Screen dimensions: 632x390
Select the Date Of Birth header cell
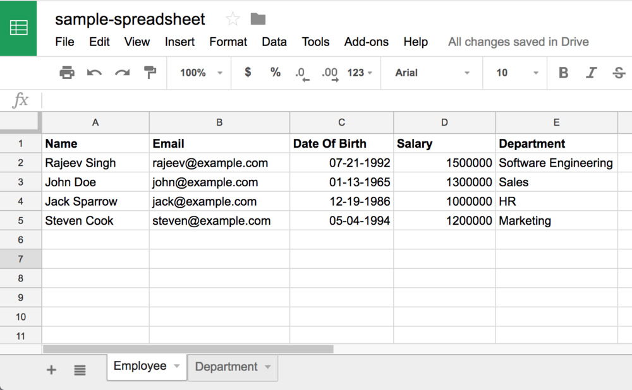(x=341, y=144)
